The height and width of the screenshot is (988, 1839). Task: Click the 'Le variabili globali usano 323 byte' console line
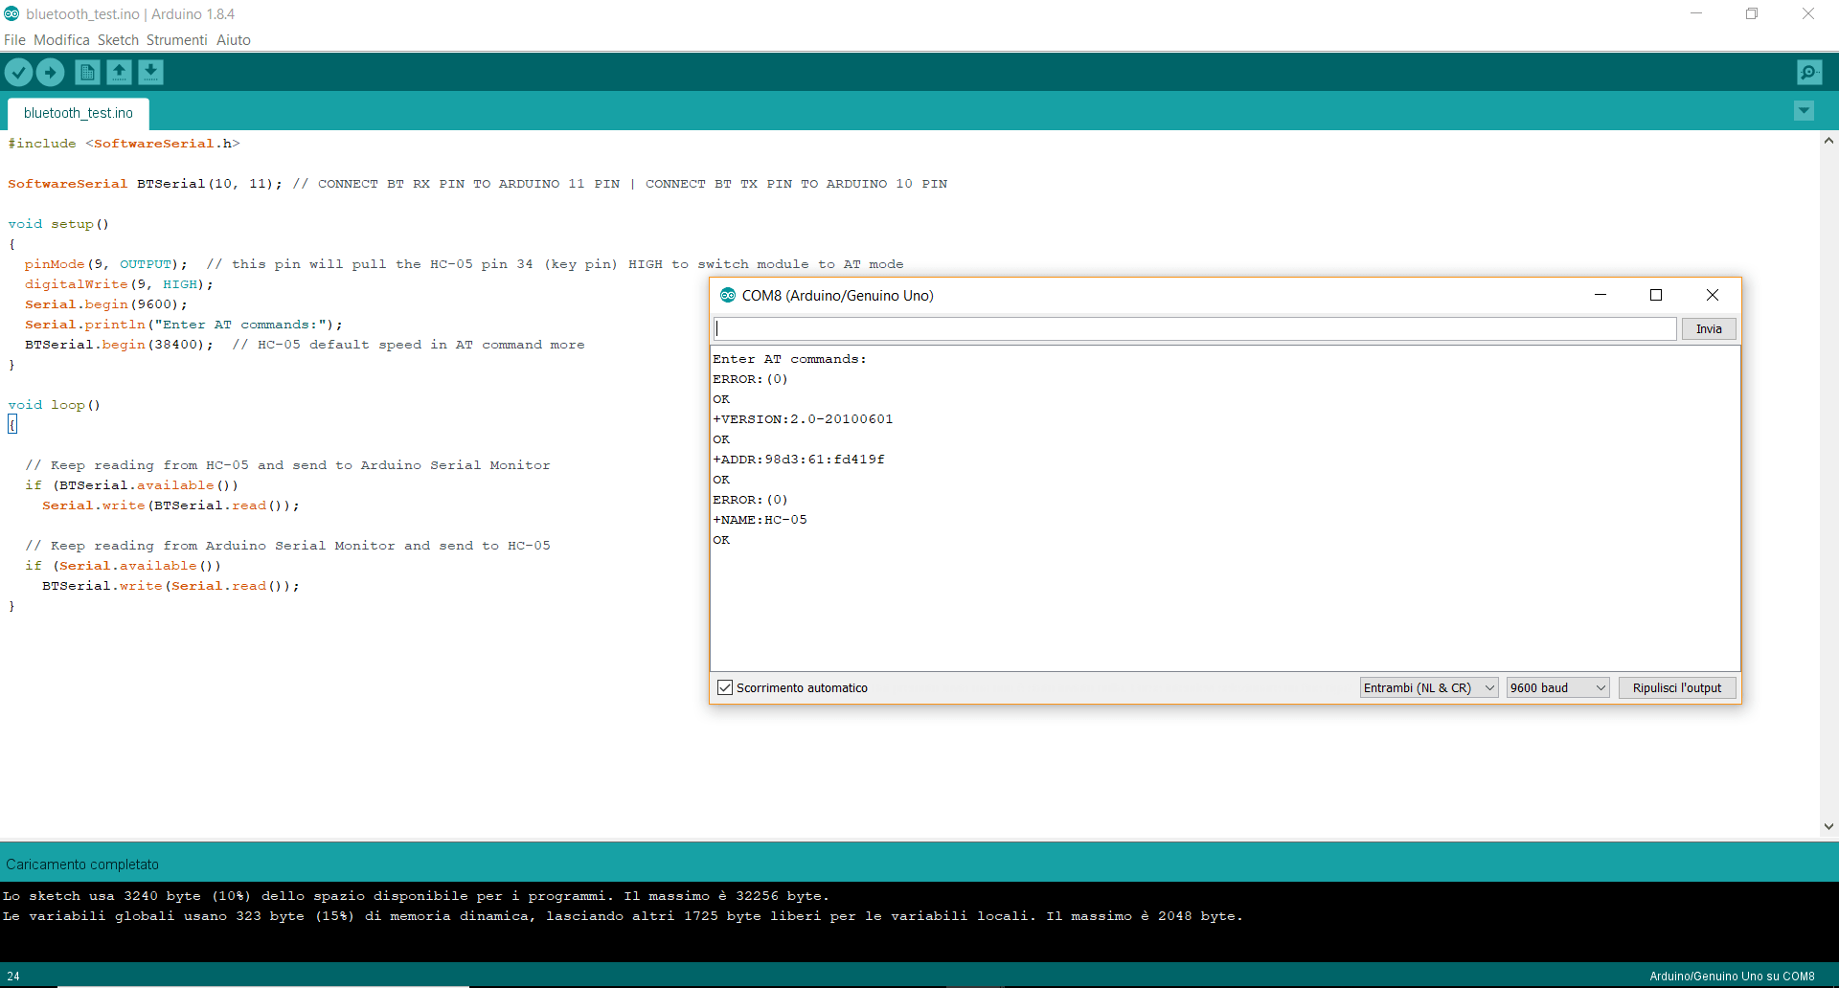tap(623, 916)
